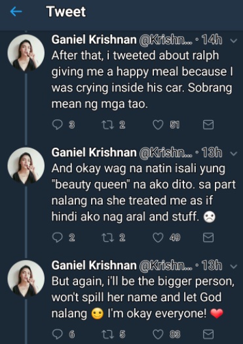Share "bigger person" tweet via envelope icon

[x=208, y=334]
